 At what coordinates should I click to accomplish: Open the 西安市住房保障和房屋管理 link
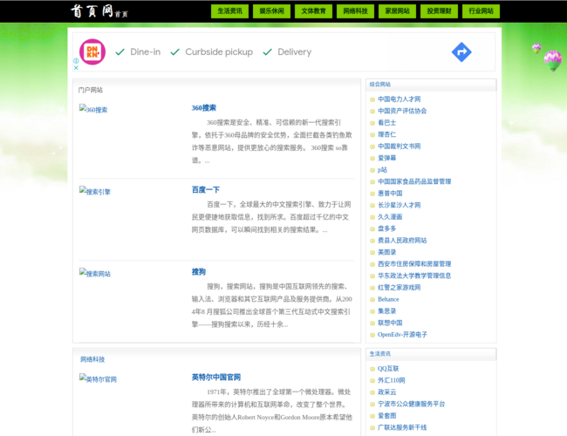click(x=414, y=264)
